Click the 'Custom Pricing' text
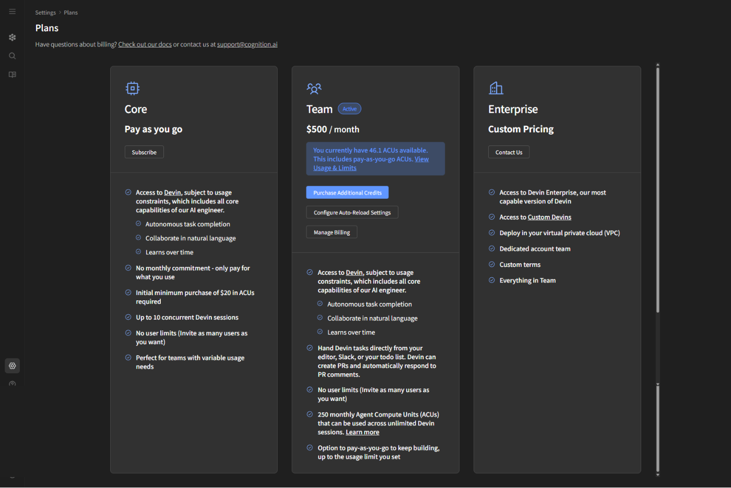The image size is (731, 488). coord(521,129)
